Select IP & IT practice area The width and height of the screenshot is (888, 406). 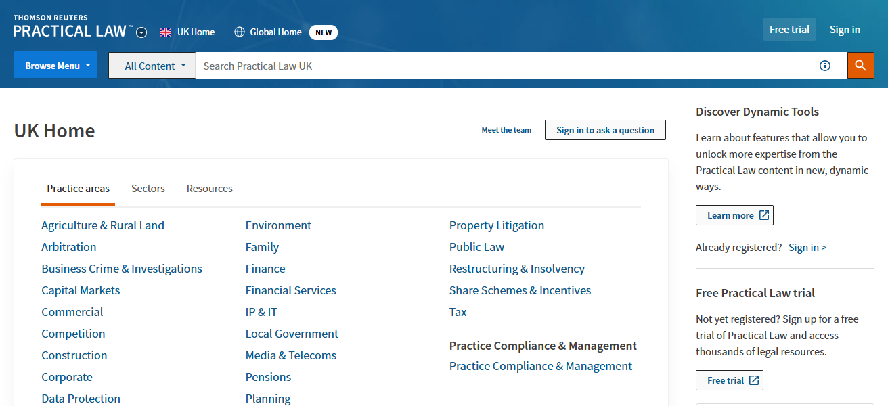[261, 312]
